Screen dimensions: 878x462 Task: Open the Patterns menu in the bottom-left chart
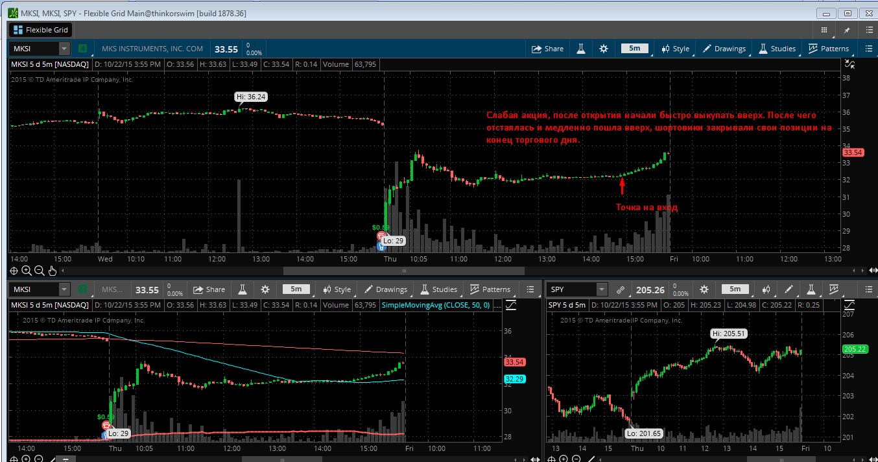tap(490, 289)
